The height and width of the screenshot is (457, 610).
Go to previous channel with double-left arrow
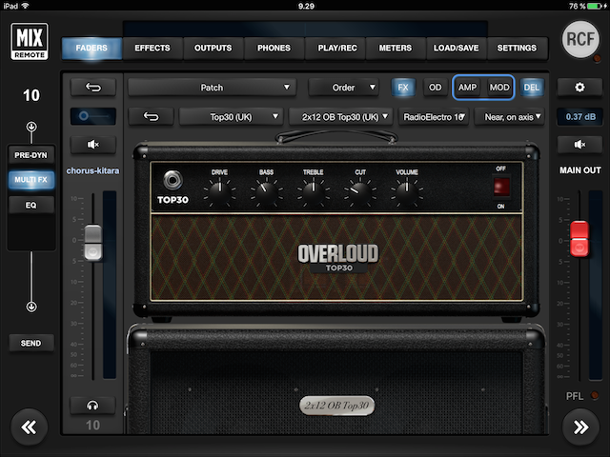pyautogui.click(x=30, y=427)
